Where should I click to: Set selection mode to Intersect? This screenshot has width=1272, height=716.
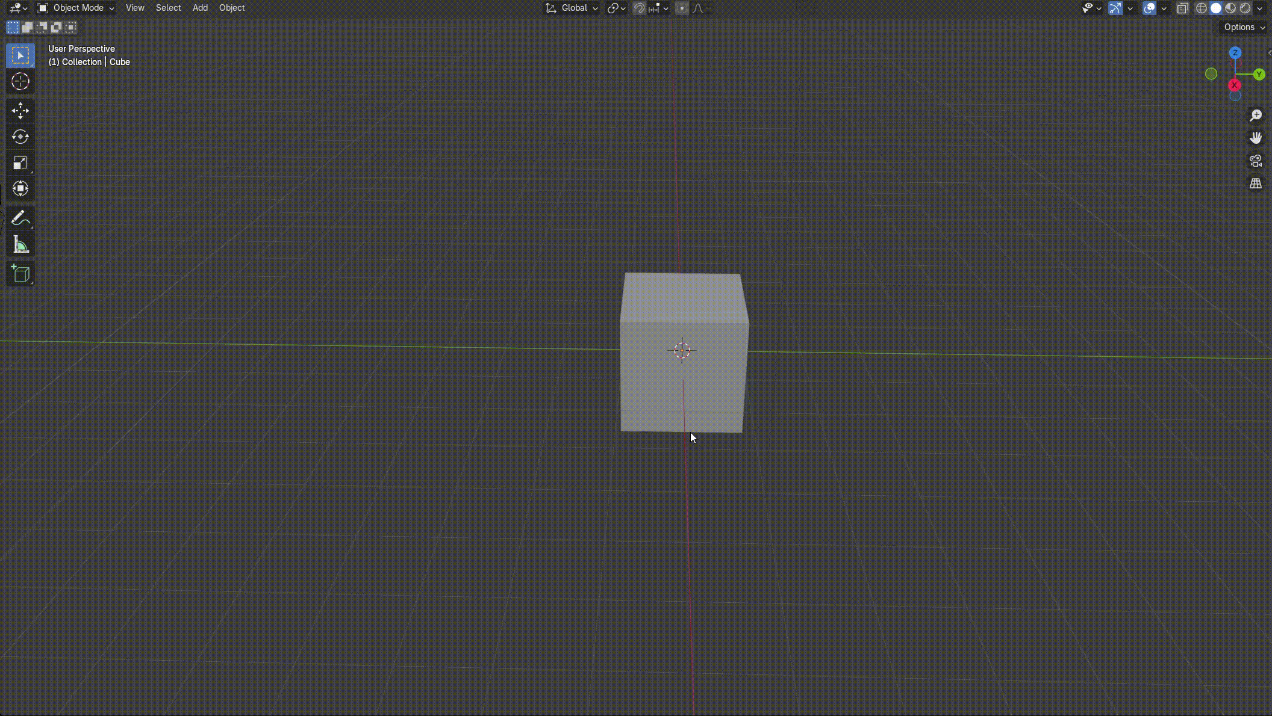[x=71, y=27]
